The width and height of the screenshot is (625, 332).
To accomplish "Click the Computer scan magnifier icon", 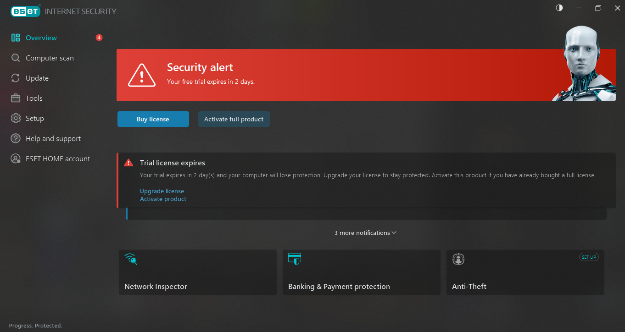I will click(x=16, y=58).
